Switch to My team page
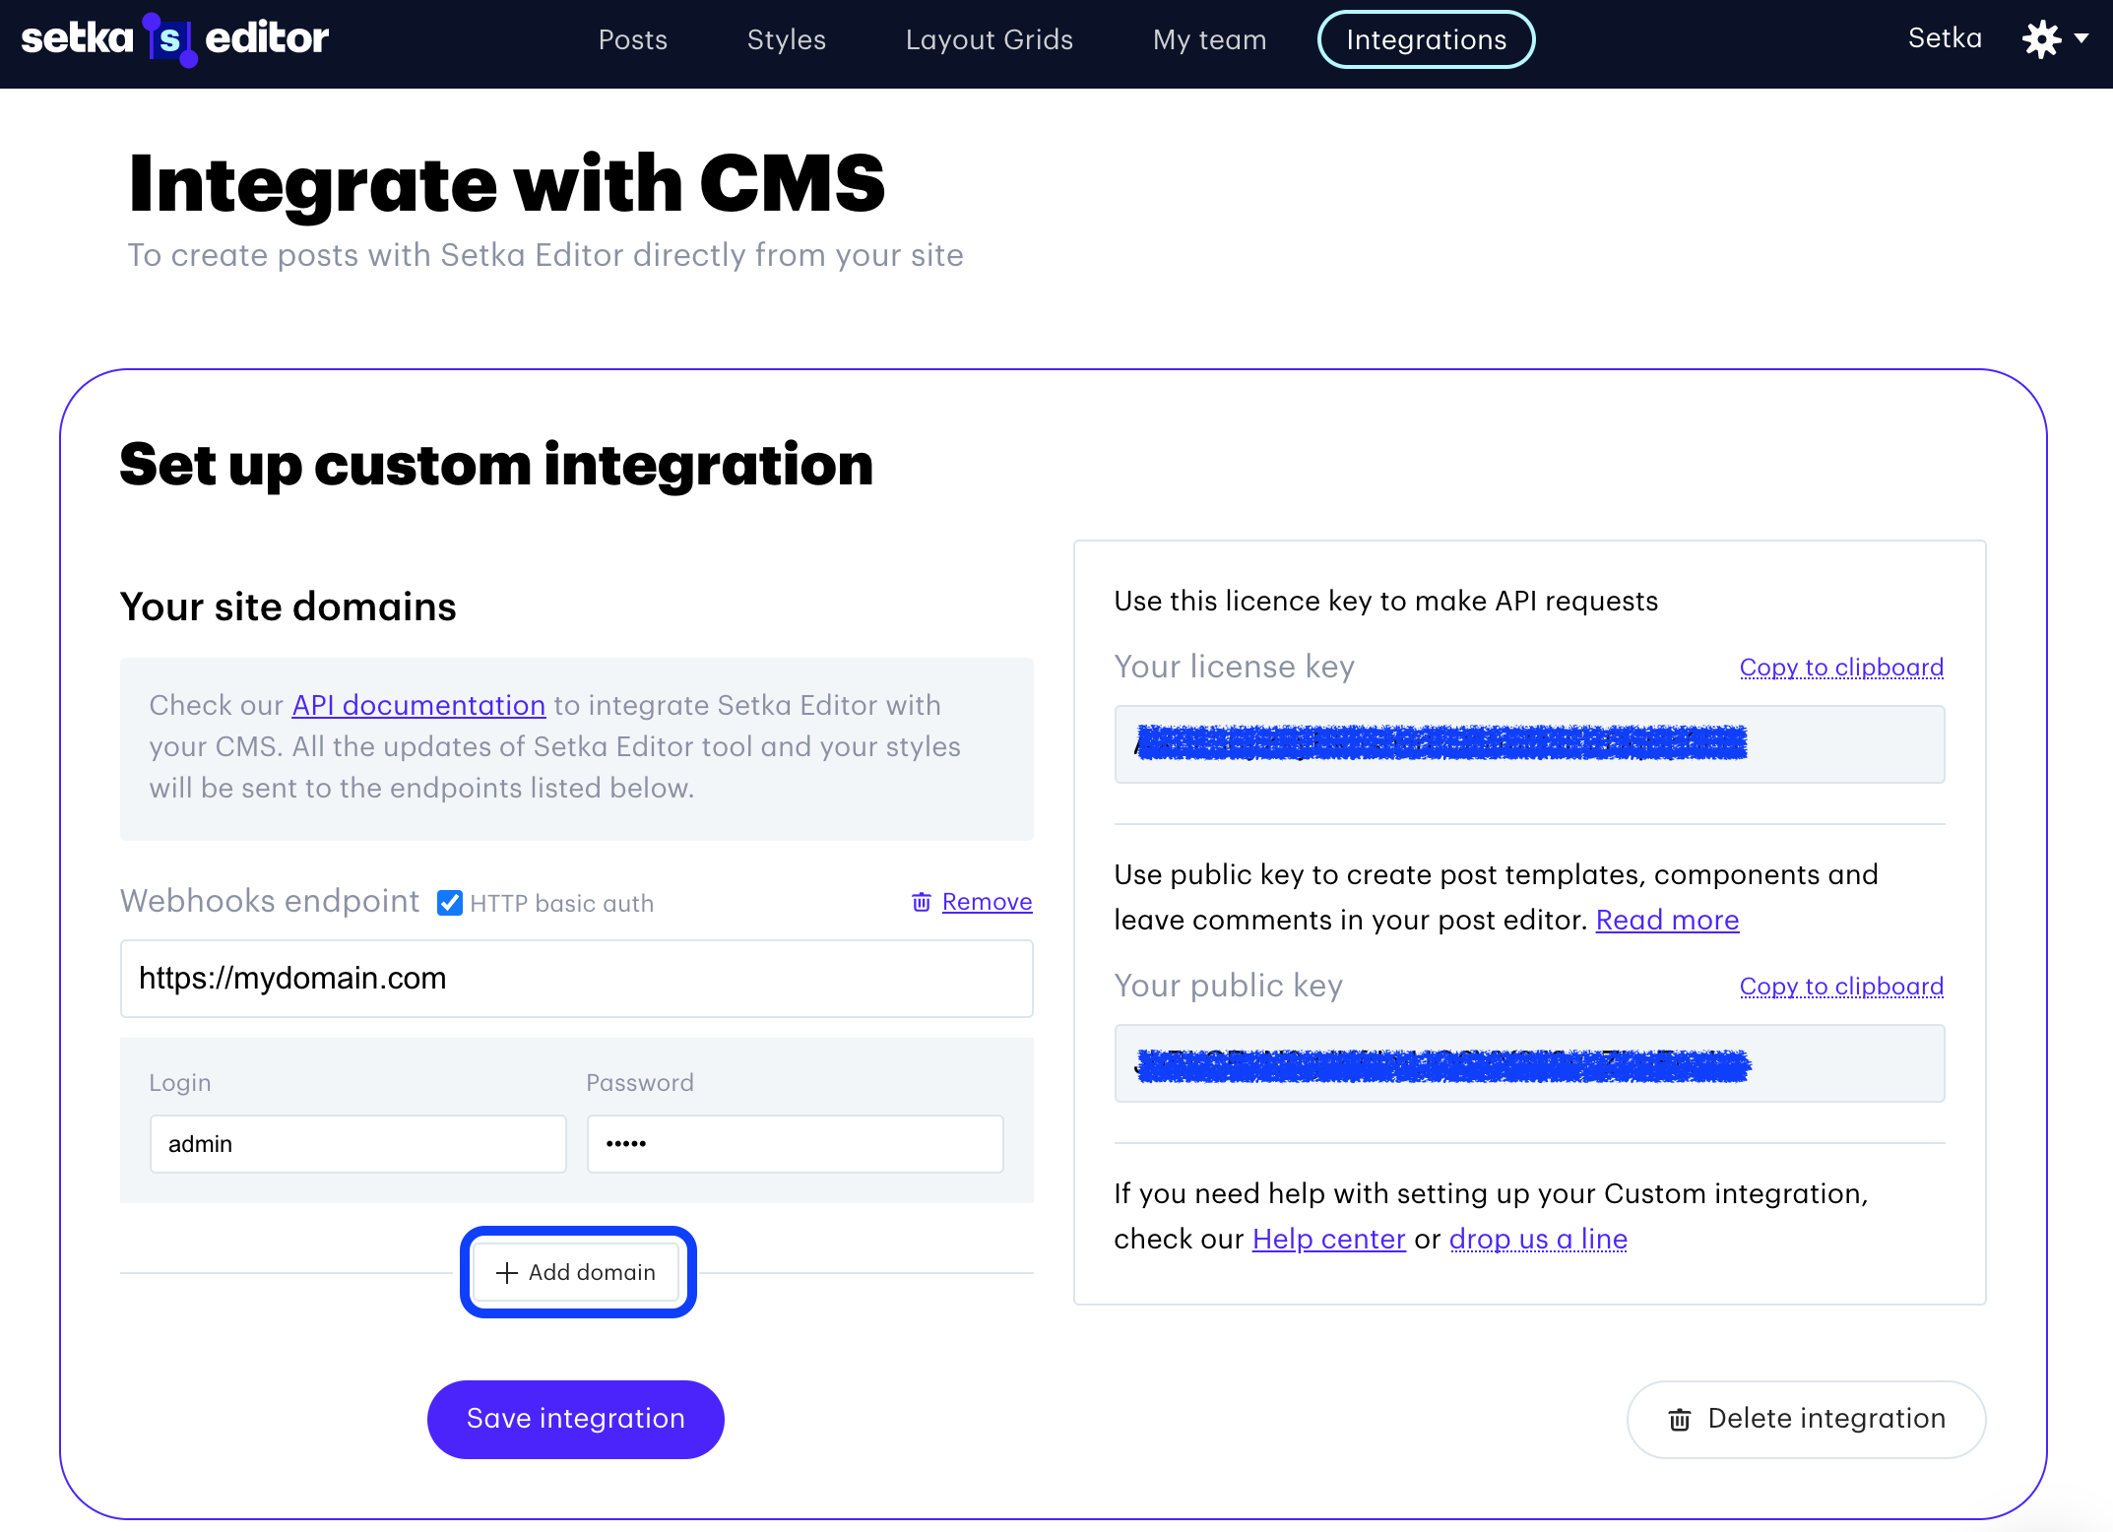This screenshot has height=1532, width=2113. [x=1209, y=39]
